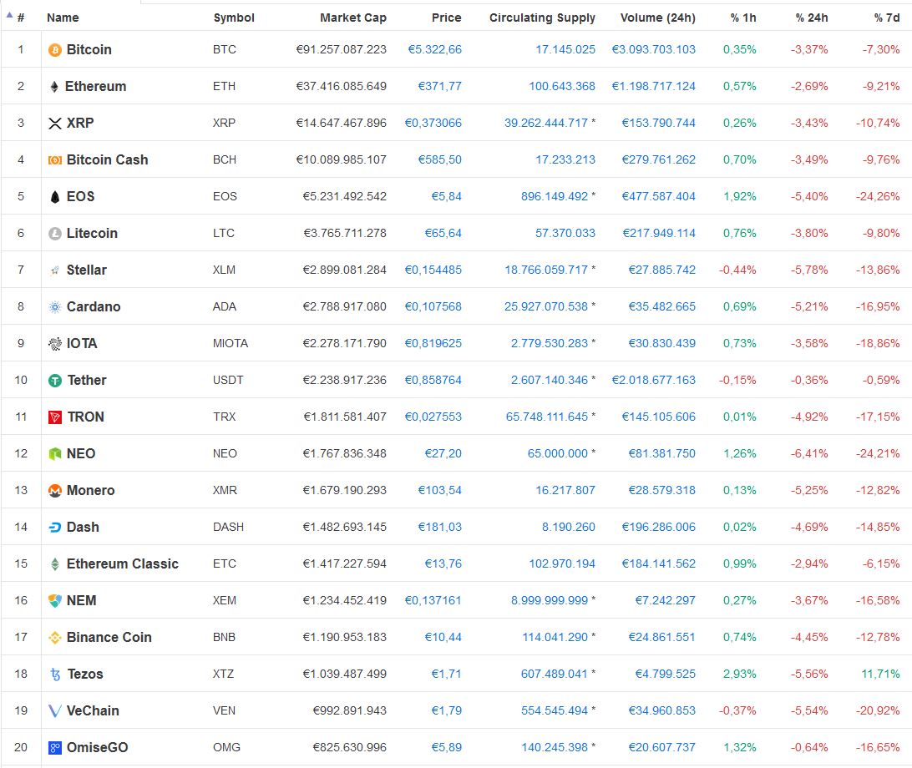The height and width of the screenshot is (768, 912).
Task: Sort by Name column header
Action: (x=63, y=18)
